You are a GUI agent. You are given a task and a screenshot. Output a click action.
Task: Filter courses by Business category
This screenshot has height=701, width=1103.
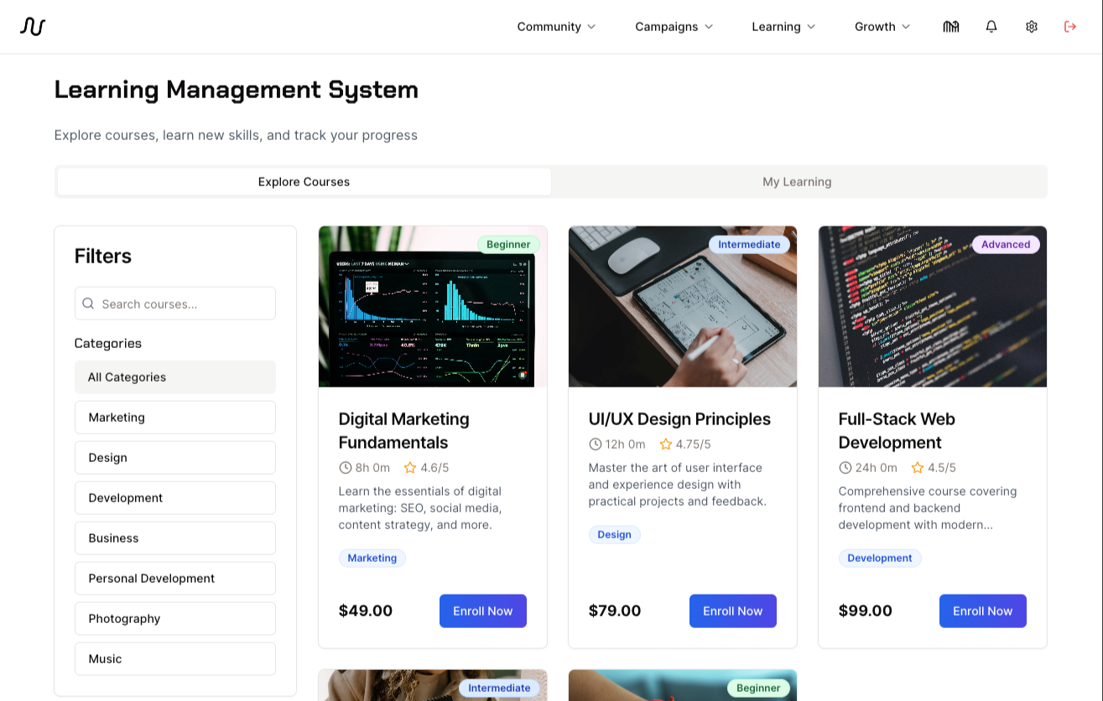click(175, 538)
